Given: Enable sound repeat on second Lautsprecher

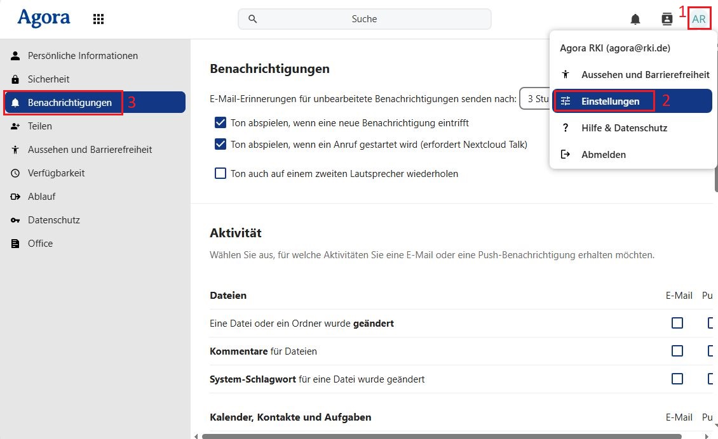Looking at the screenshot, I should click(x=220, y=173).
